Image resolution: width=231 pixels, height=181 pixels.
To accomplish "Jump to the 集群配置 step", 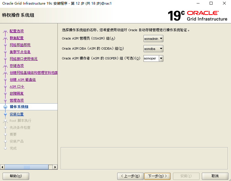I will (x=17, y=38).
